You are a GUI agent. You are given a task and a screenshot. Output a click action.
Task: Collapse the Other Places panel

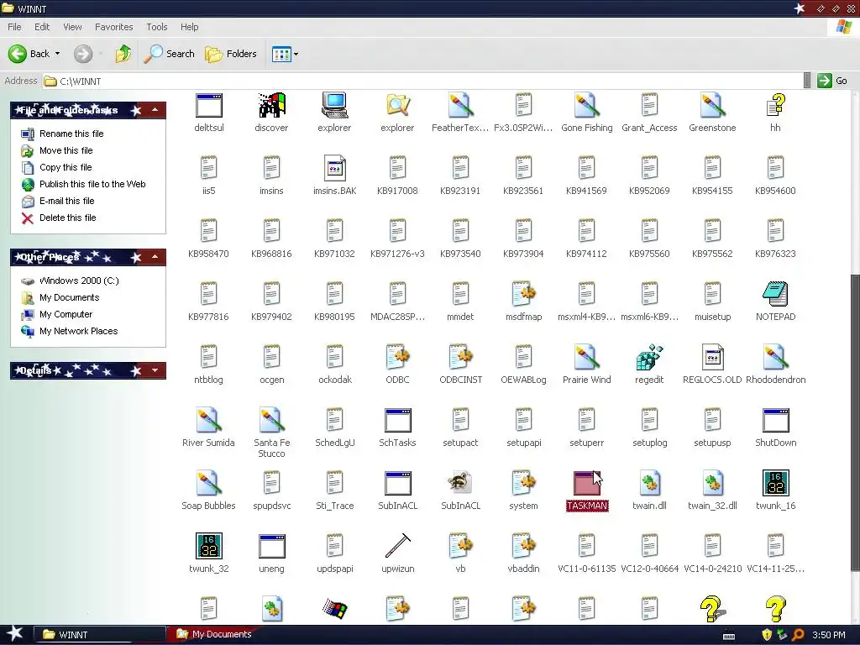(155, 257)
